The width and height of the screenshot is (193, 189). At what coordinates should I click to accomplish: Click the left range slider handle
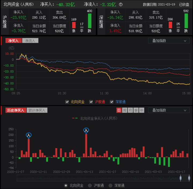(181, 178)
